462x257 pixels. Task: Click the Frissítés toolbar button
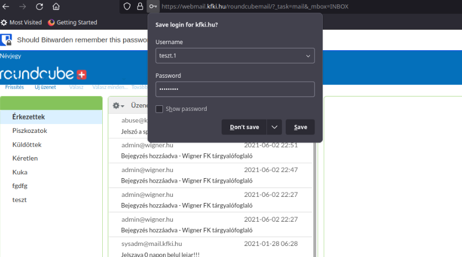click(14, 87)
